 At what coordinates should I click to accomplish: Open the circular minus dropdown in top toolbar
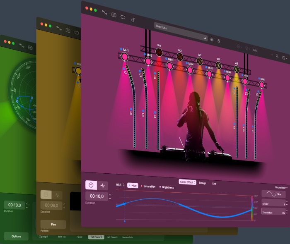tap(239, 46)
